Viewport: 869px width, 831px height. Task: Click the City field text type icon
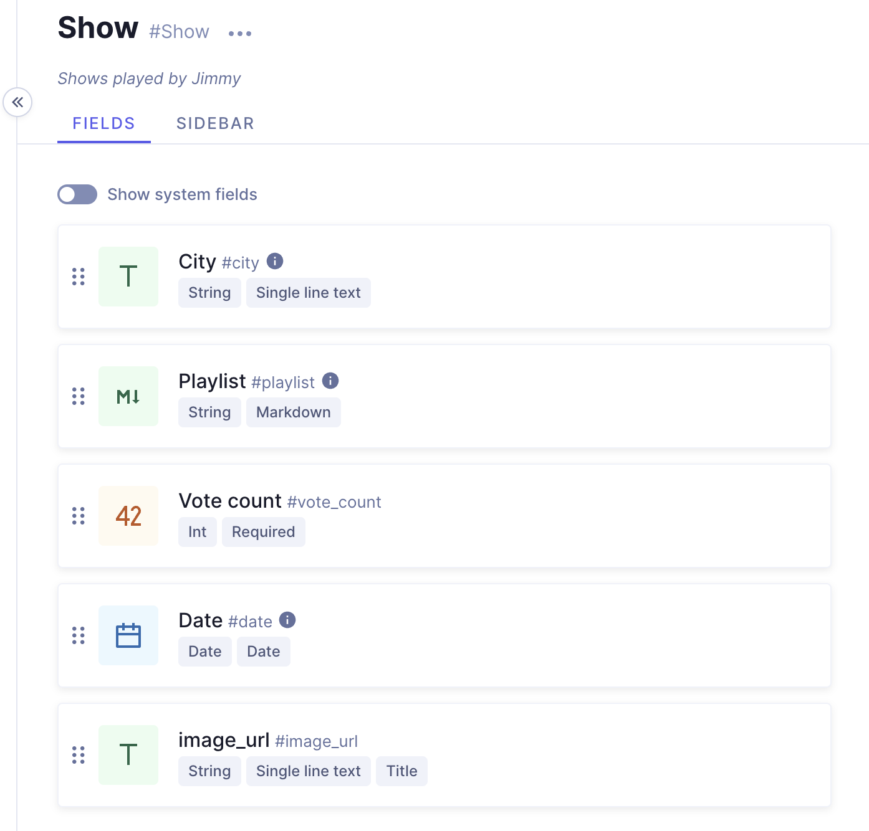point(128,277)
